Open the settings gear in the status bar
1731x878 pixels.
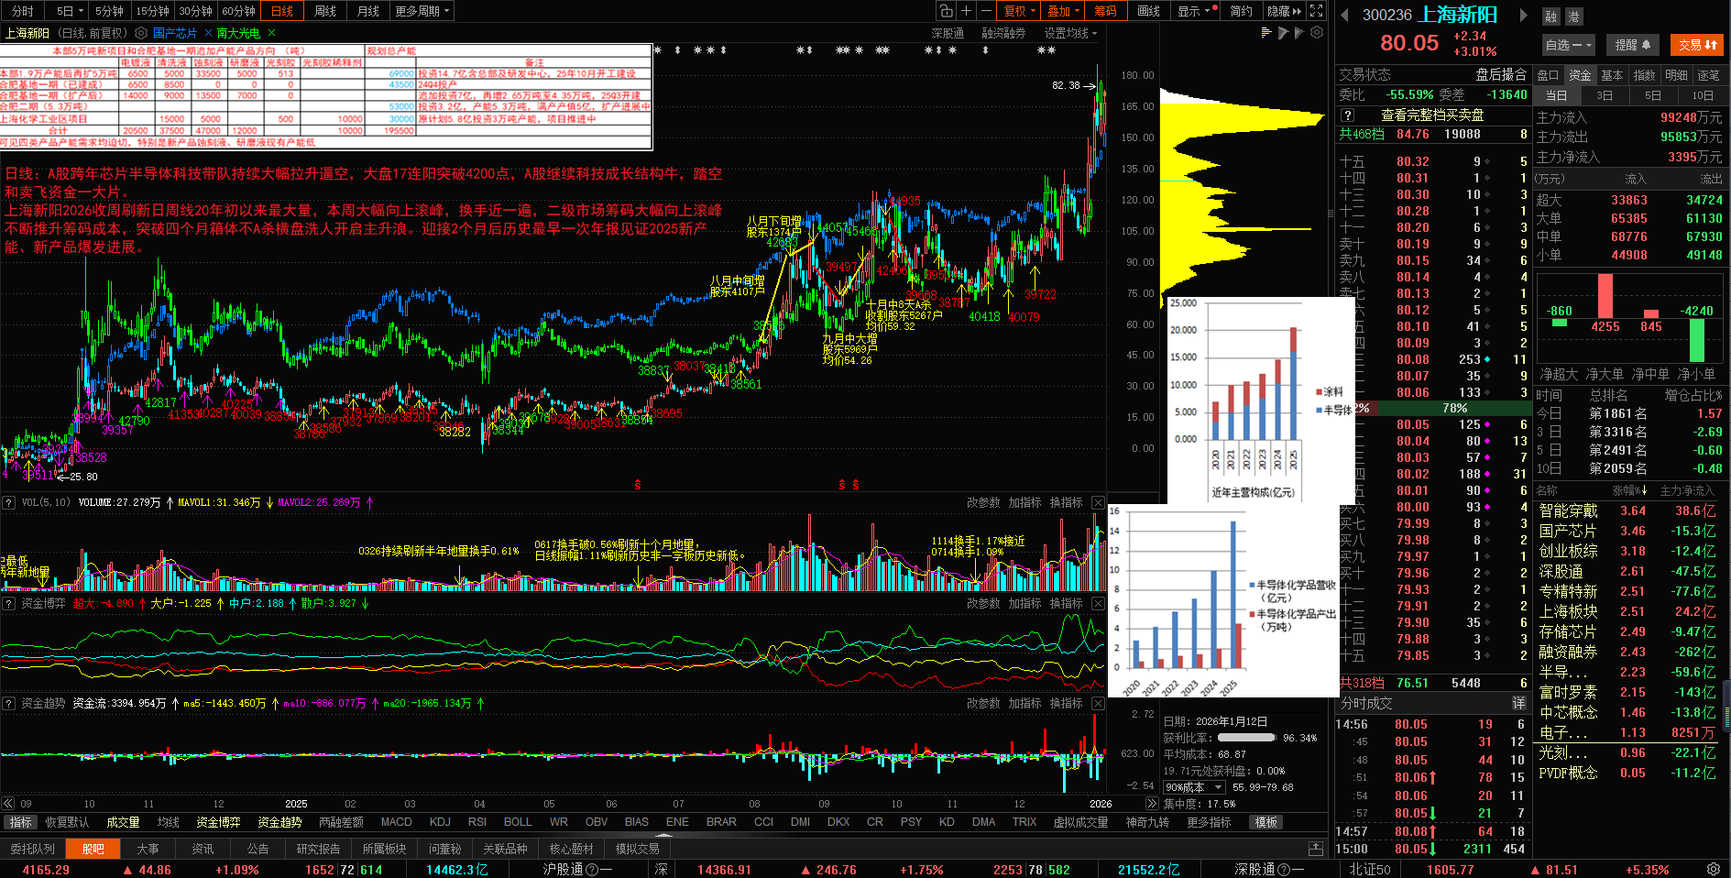[1713, 869]
